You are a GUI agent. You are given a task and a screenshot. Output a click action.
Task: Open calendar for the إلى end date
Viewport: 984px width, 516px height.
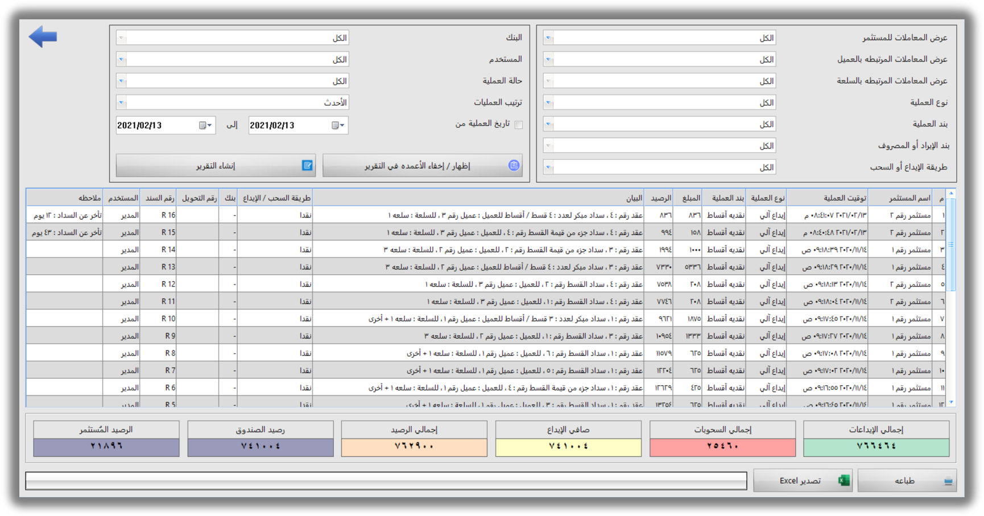tap(205, 125)
